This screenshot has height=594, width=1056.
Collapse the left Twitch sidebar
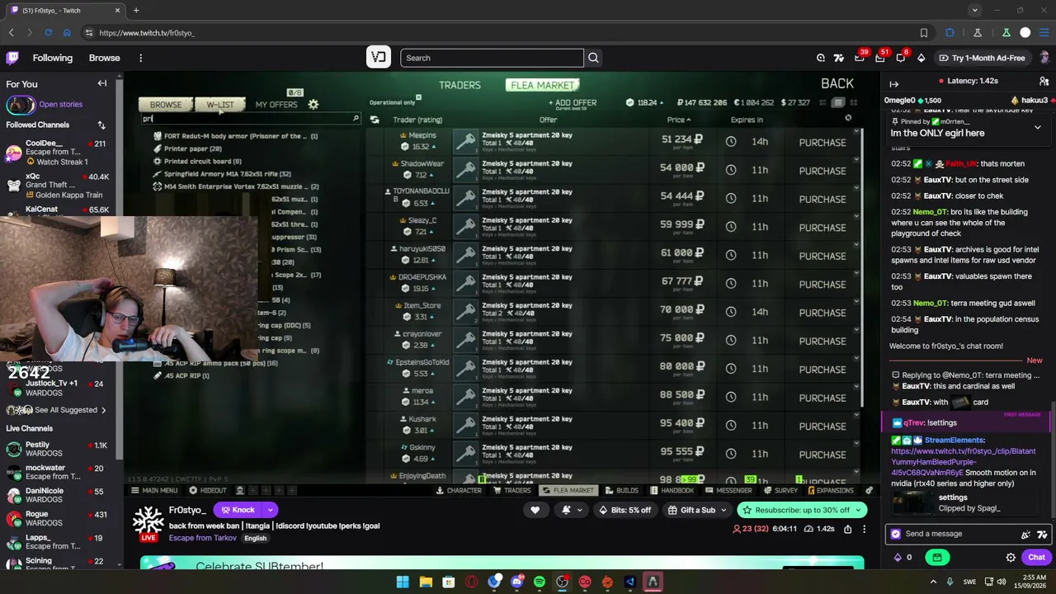click(x=102, y=83)
